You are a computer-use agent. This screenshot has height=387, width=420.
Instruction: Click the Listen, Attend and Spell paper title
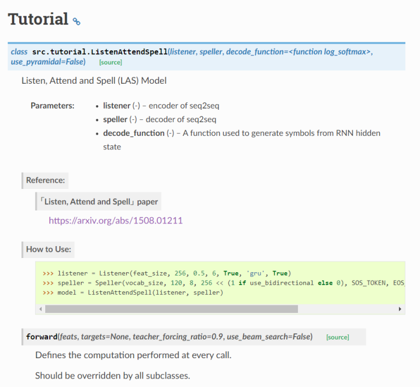(x=99, y=201)
